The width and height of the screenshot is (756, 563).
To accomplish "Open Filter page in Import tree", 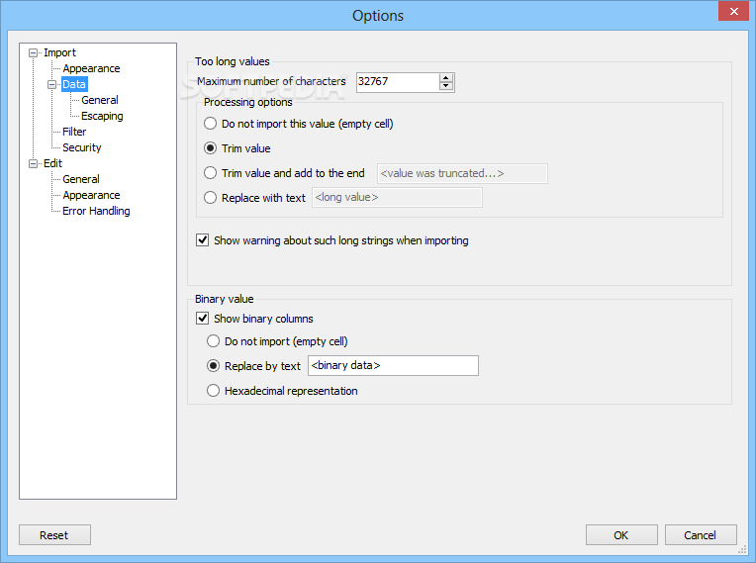I will [x=74, y=132].
